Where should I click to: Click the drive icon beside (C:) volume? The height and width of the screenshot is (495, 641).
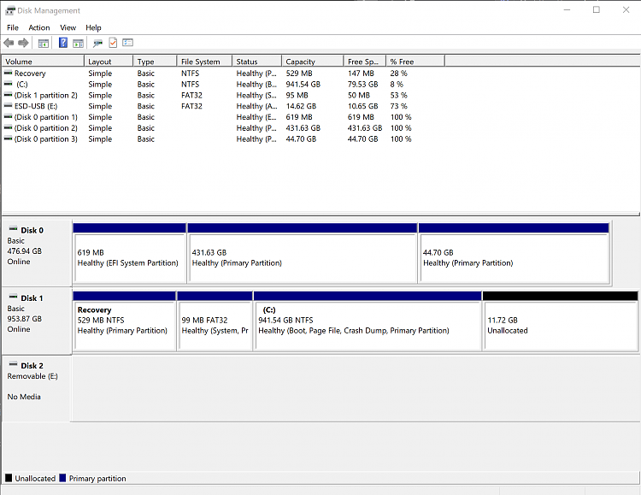[x=8, y=84]
